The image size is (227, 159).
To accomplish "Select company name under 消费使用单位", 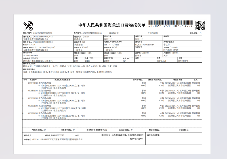I will tap(36, 50).
